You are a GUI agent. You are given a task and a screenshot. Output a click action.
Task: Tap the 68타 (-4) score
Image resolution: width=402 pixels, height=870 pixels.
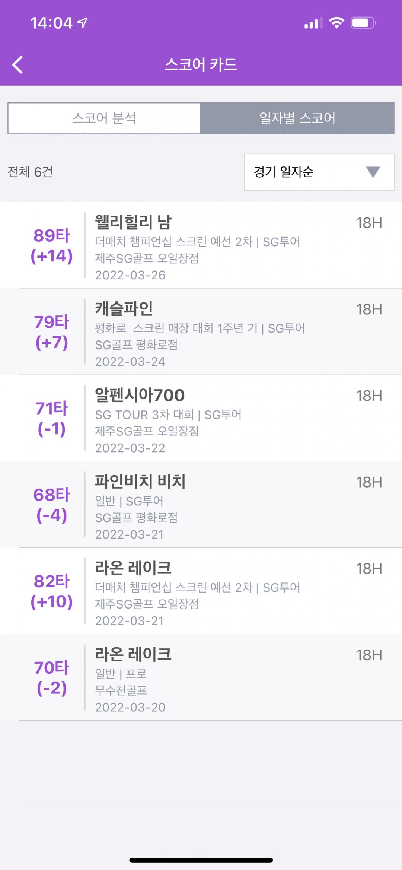[52, 505]
